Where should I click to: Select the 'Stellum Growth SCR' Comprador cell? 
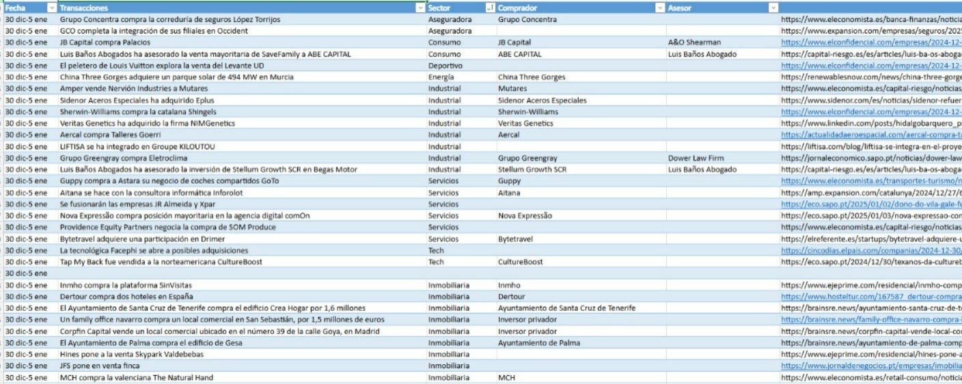[x=581, y=169]
